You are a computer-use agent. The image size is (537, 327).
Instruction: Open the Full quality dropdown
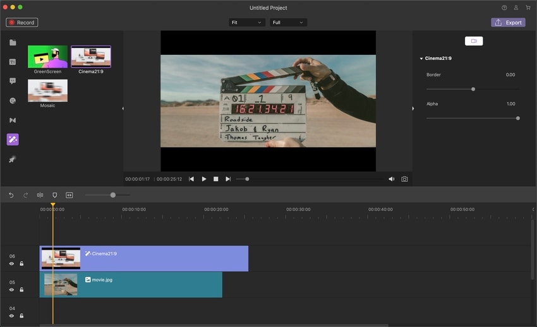tap(288, 23)
